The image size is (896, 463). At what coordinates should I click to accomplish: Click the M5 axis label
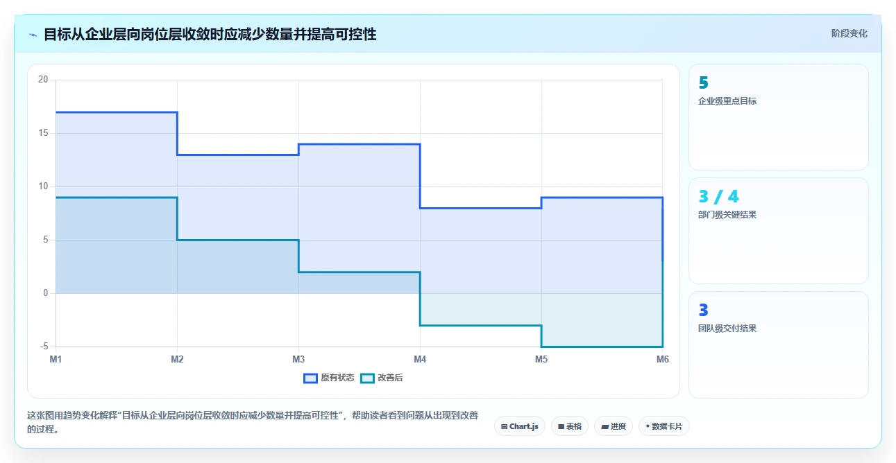click(541, 359)
